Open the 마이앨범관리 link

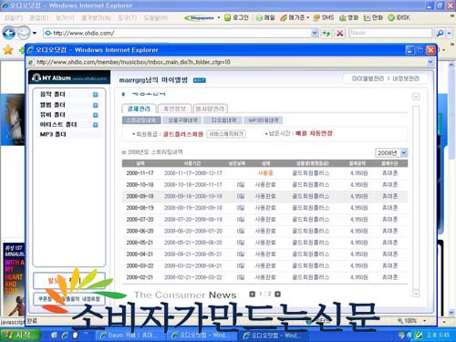click(368, 78)
